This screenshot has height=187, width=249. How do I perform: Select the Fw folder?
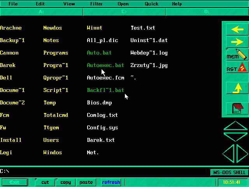coord(3,127)
